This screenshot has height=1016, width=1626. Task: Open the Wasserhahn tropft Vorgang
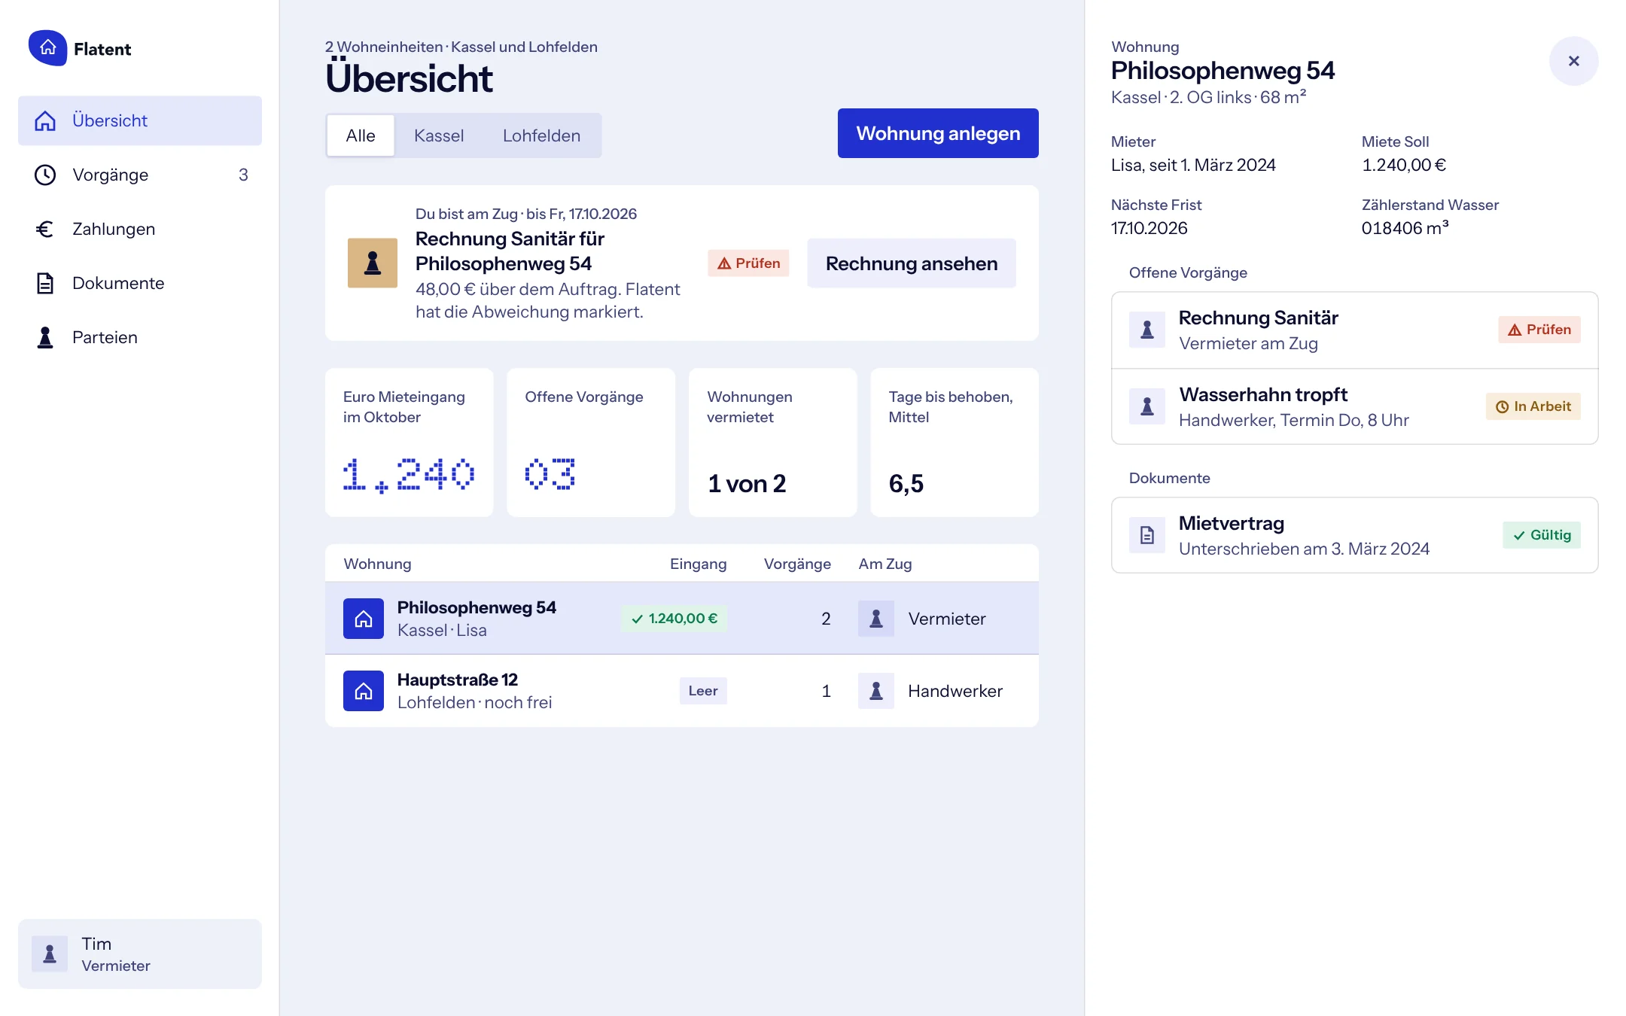pos(1355,406)
